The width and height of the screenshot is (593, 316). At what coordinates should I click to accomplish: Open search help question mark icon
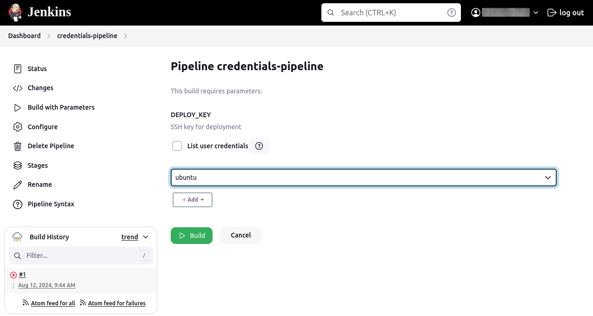[x=451, y=13]
